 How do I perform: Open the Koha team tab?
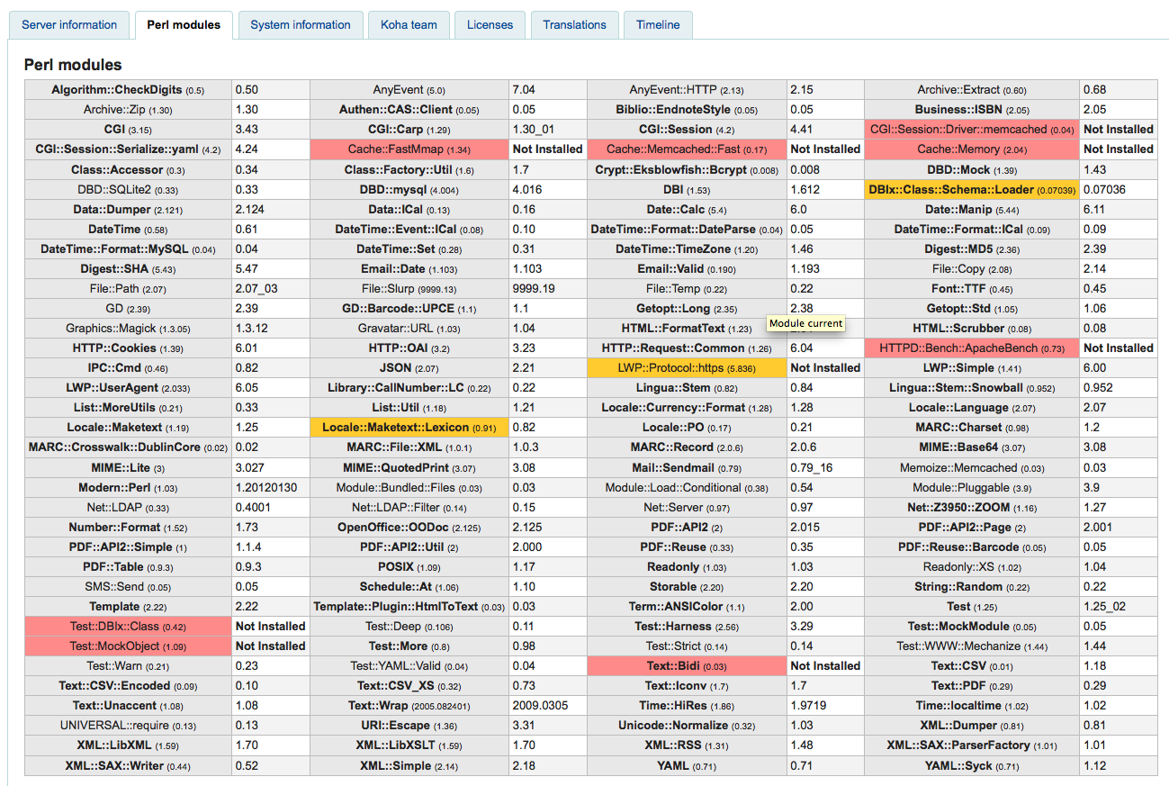tap(409, 25)
